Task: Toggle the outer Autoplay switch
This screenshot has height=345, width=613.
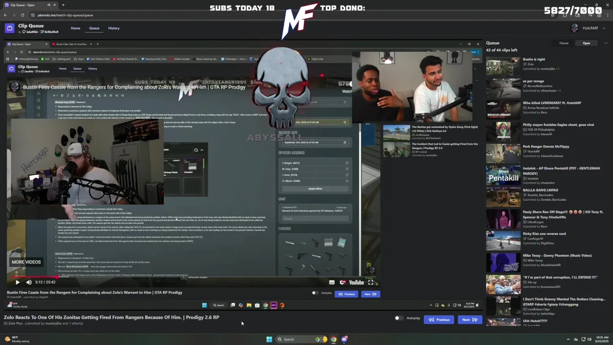Action: 398,318
